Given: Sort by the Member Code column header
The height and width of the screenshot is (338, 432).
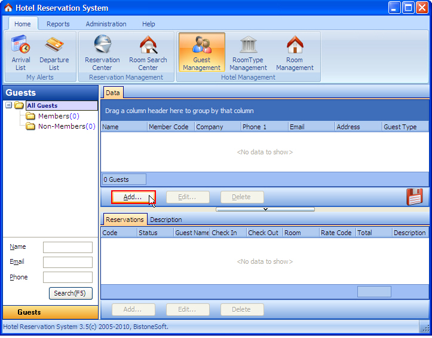Looking at the screenshot, I should [170, 127].
